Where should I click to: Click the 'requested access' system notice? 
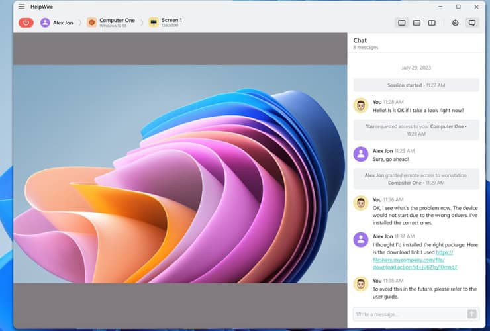pos(416,130)
